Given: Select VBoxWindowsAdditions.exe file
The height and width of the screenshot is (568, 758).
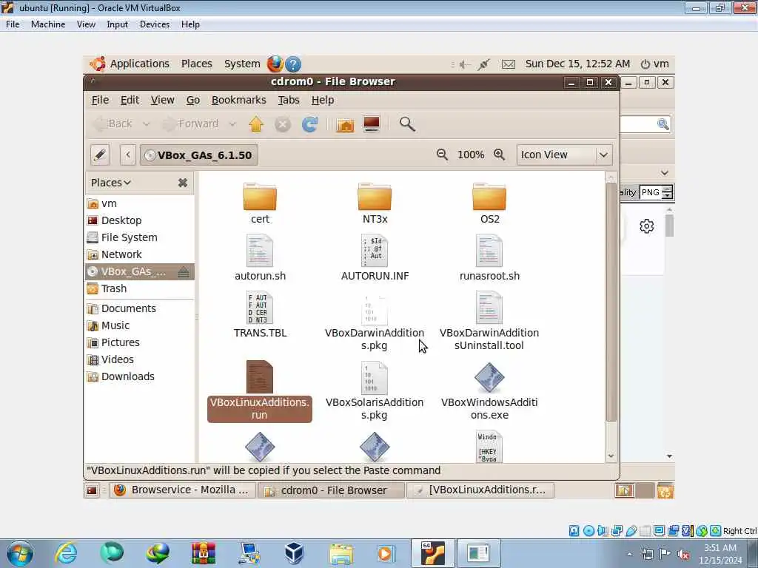Looking at the screenshot, I should coord(489,390).
